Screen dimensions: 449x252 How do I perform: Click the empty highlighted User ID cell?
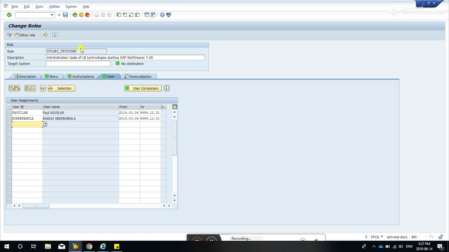27,124
